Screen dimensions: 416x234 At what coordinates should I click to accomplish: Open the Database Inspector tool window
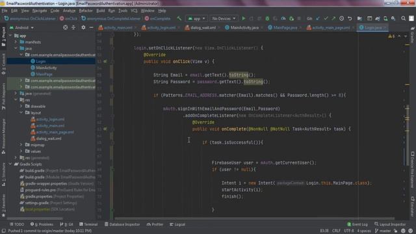tap(122, 224)
